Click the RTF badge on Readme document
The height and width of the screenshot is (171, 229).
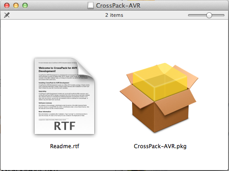tap(65, 126)
